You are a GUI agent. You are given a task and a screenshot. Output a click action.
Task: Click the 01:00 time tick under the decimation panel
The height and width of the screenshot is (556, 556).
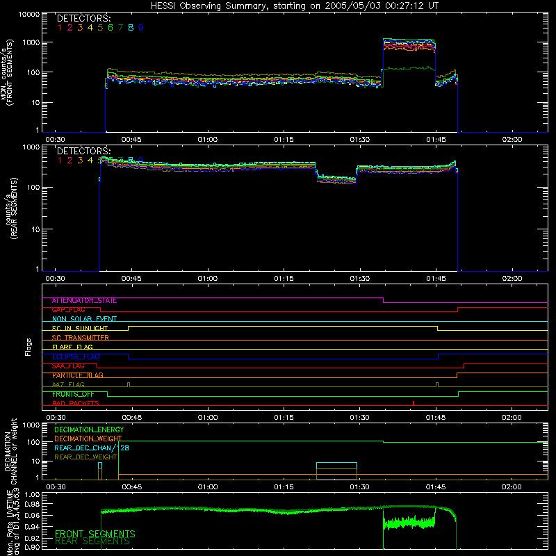point(207,487)
